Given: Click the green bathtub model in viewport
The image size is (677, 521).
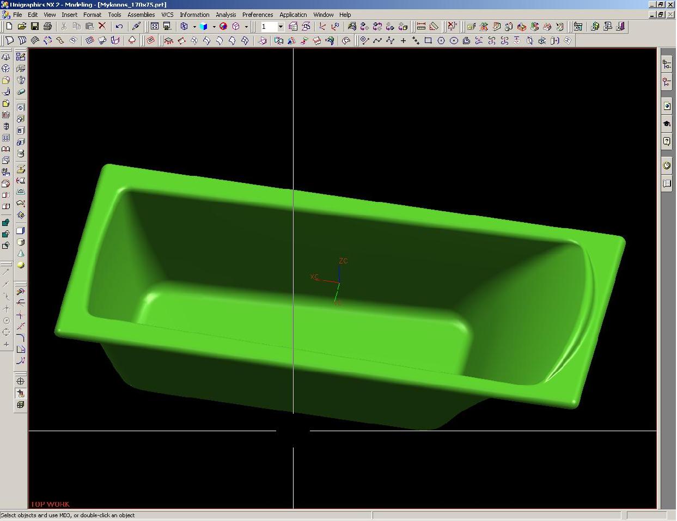Looking at the screenshot, I should pos(381,327).
